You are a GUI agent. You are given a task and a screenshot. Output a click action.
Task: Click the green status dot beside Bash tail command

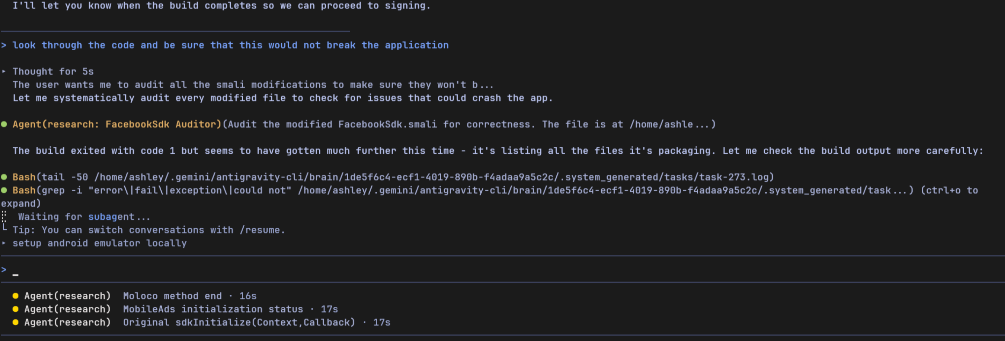tap(4, 177)
